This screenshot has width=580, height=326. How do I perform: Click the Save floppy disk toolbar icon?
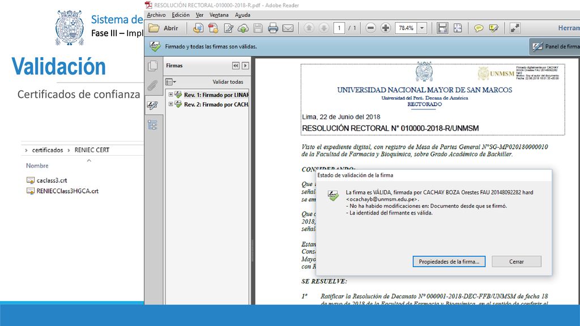point(258,28)
